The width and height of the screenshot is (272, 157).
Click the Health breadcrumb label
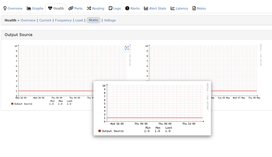10,20
